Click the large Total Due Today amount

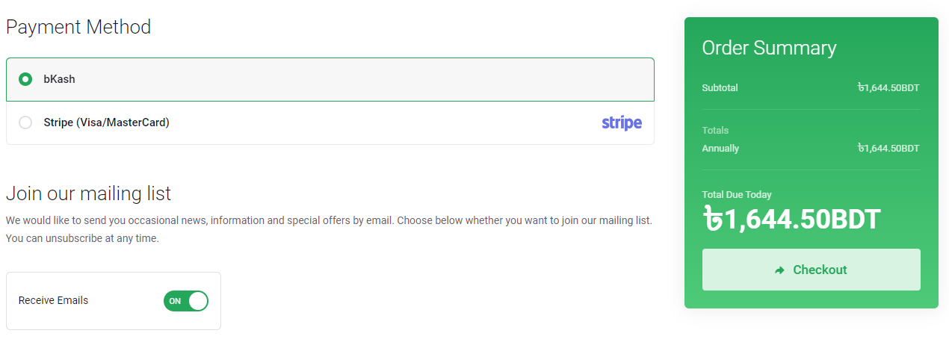coord(792,219)
